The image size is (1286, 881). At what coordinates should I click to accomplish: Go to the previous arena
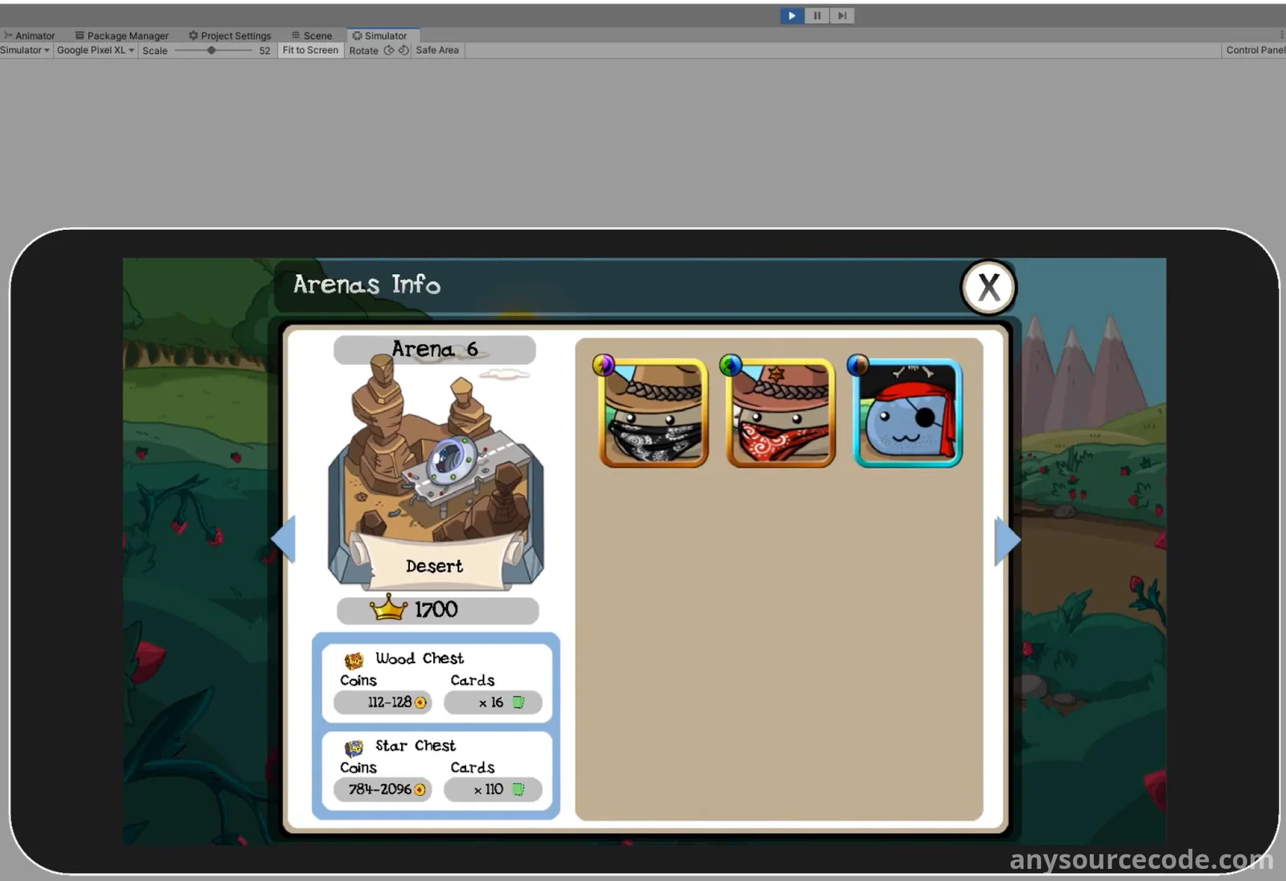284,539
